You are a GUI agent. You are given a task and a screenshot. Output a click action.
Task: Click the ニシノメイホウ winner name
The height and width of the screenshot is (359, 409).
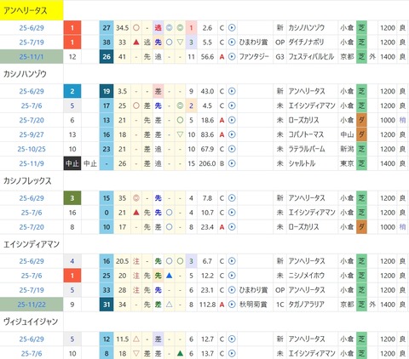(x=307, y=276)
